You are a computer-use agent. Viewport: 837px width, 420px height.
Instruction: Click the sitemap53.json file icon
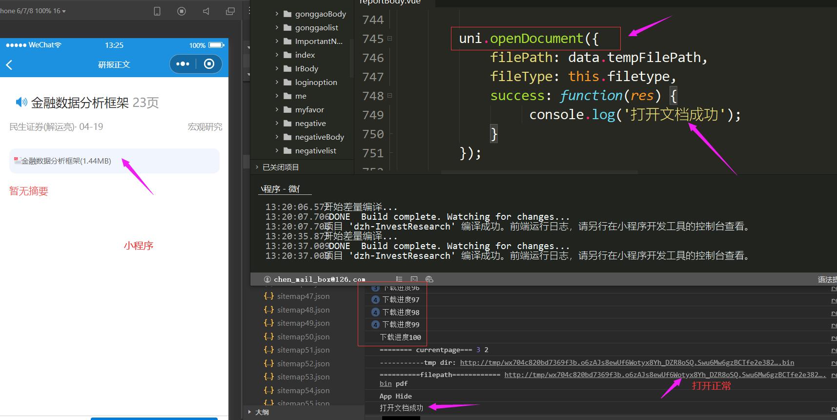[x=268, y=377]
